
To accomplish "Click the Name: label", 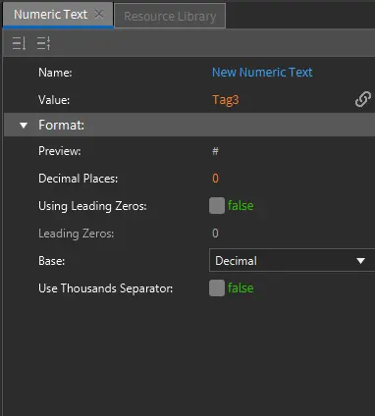I will click(x=55, y=73).
